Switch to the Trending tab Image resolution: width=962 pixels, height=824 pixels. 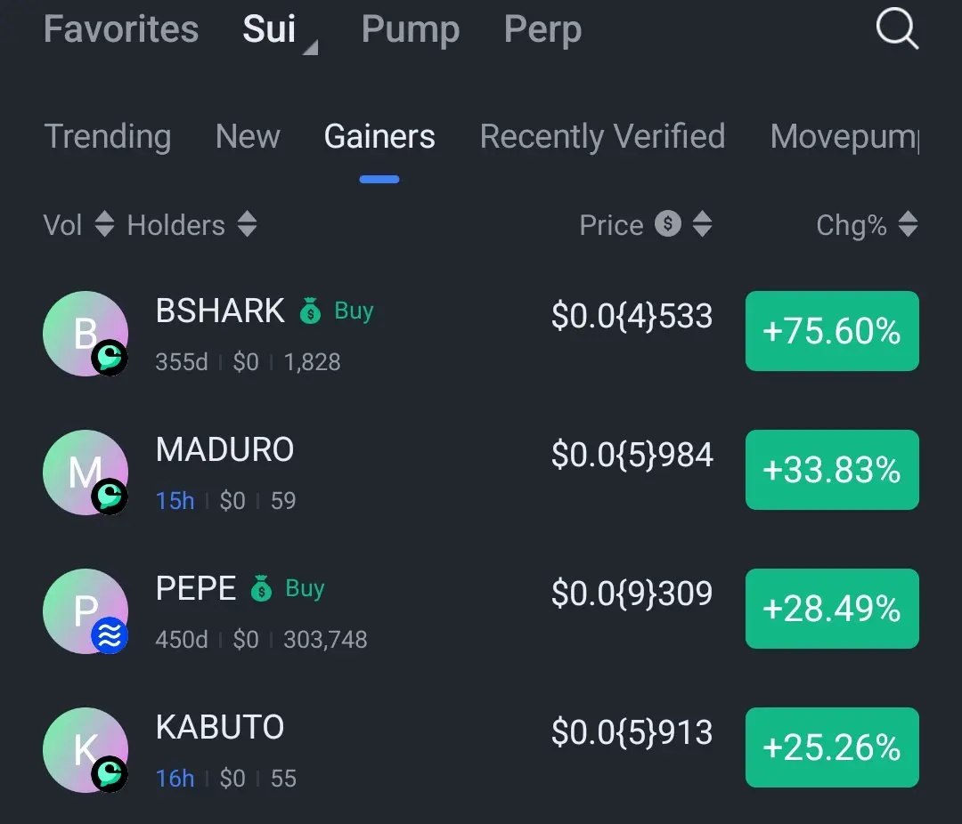click(108, 136)
